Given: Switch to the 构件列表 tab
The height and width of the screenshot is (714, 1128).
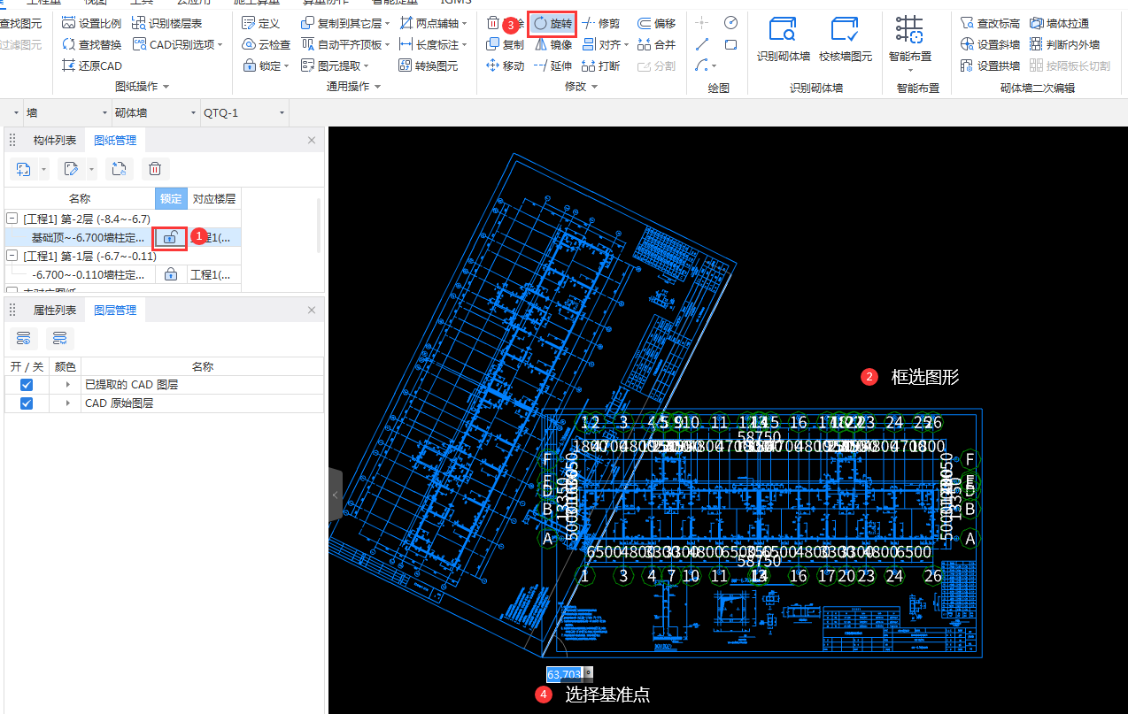Looking at the screenshot, I should click(55, 140).
